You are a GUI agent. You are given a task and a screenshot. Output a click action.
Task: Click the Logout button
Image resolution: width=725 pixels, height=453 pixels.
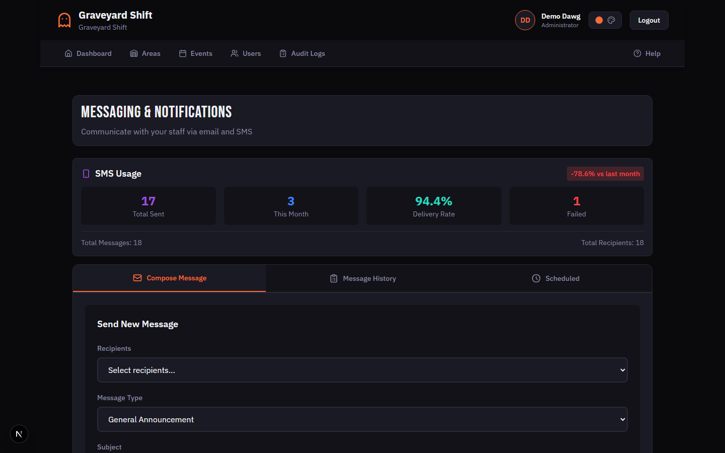(x=648, y=21)
